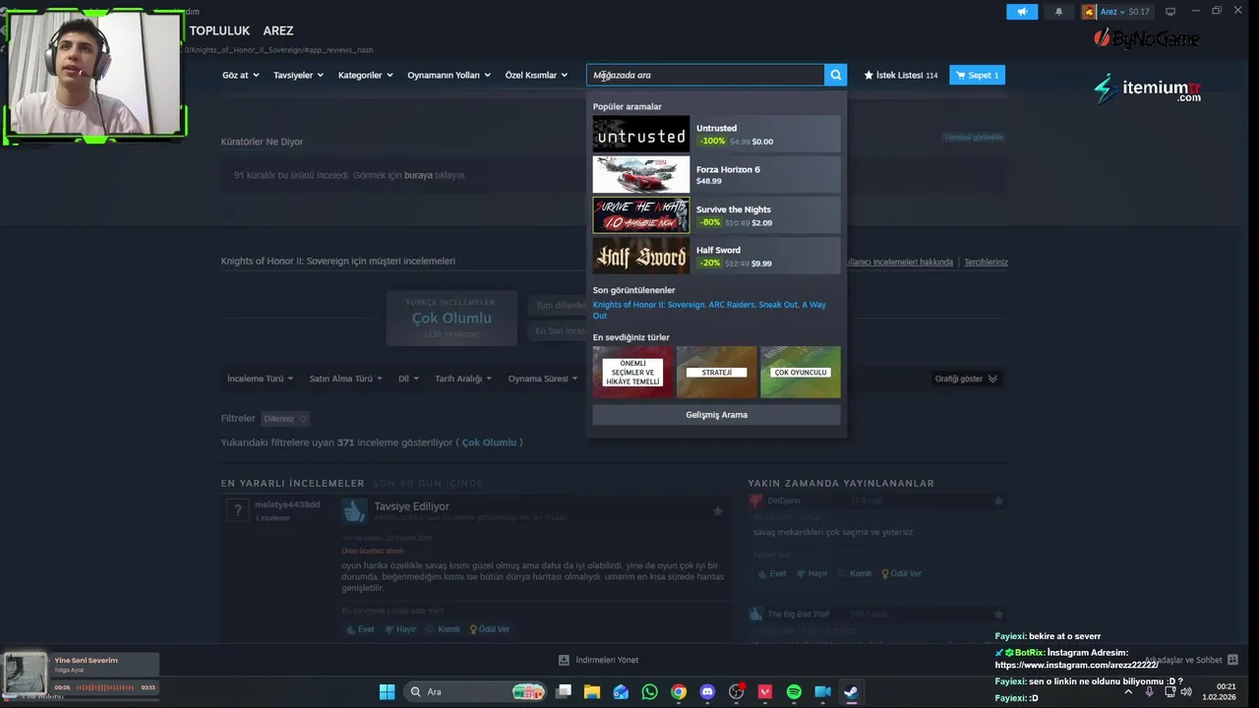Open İndirmeleri Yönet downloads

[x=599, y=660]
